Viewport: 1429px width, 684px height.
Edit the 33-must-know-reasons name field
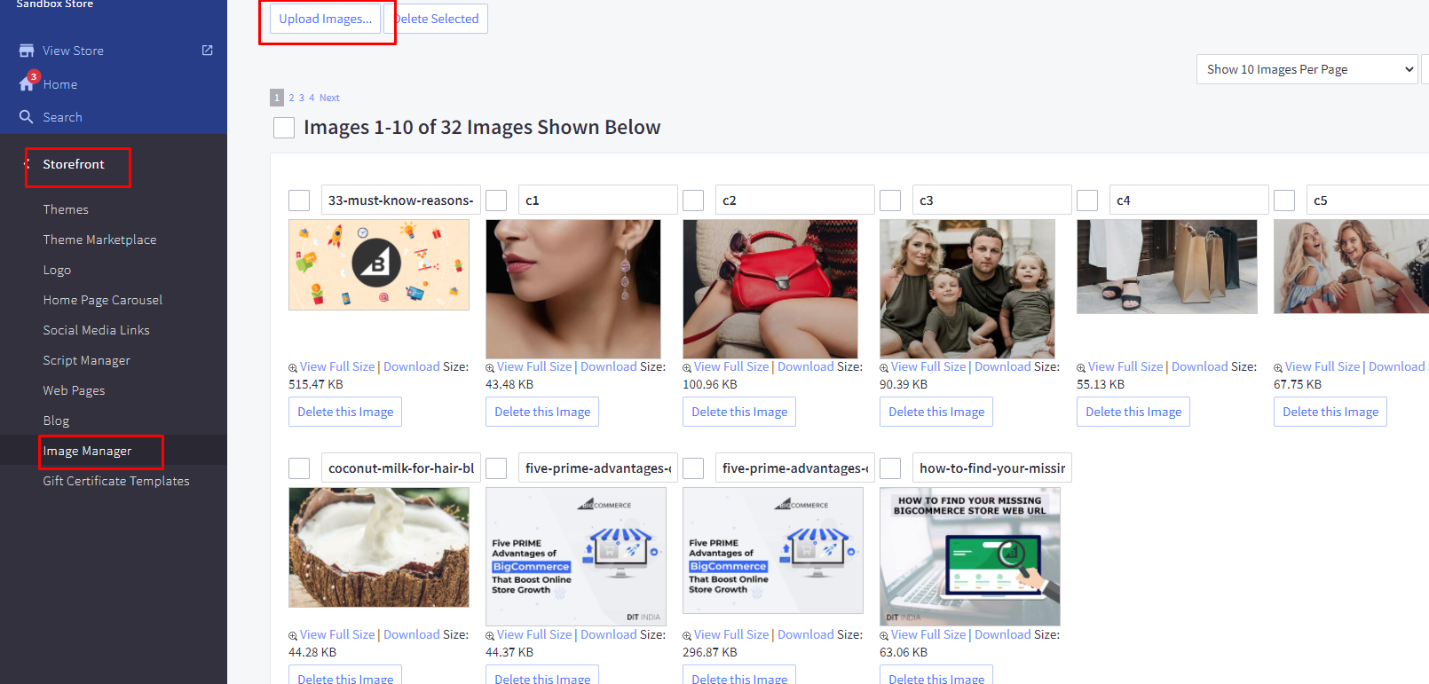pos(401,200)
